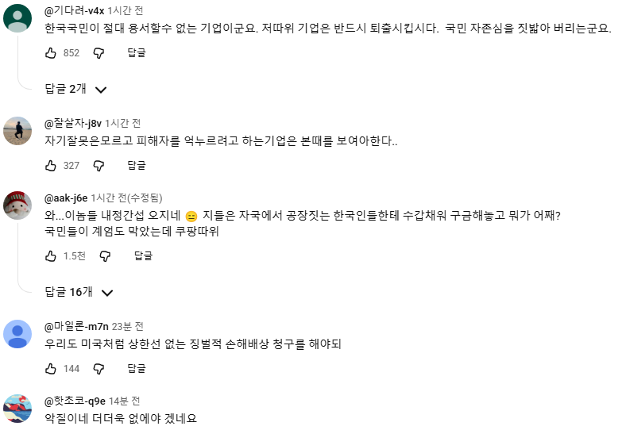The width and height of the screenshot is (626, 430).
Task: Reply to @기다려-v4x's comment
Action: click(x=137, y=53)
